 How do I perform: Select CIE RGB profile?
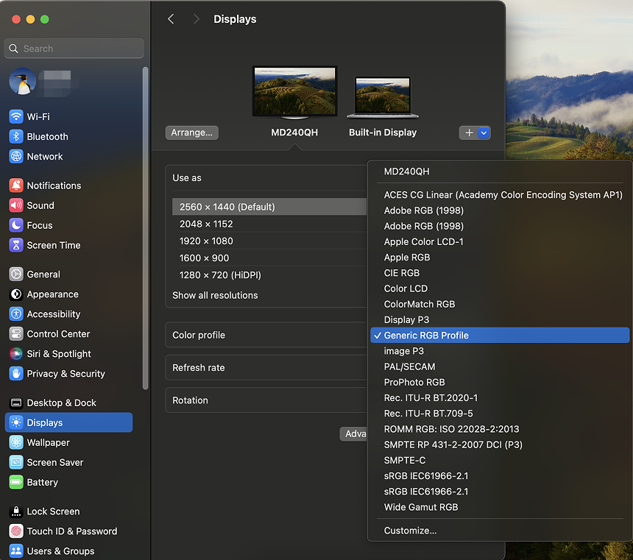500,273
